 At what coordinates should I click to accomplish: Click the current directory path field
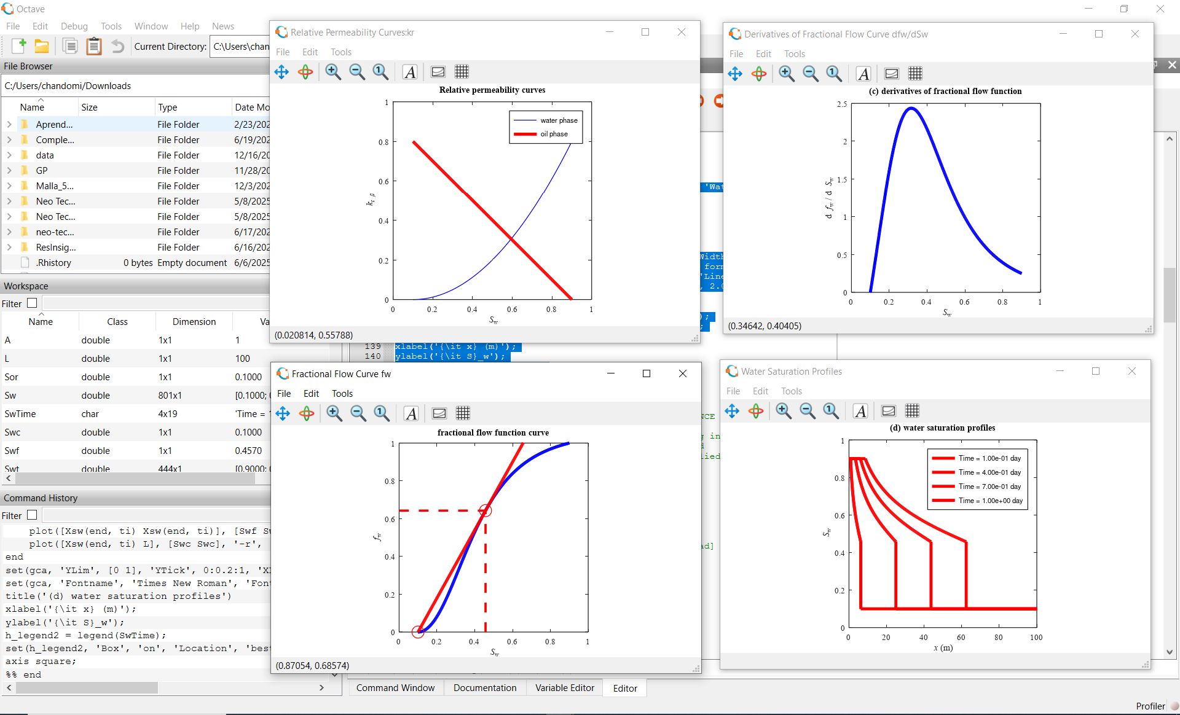[240, 46]
